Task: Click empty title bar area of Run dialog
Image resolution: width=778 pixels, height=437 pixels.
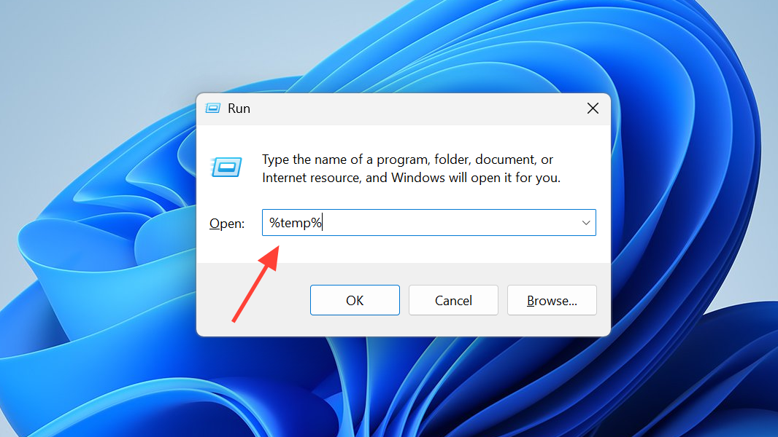Action: tap(409, 109)
